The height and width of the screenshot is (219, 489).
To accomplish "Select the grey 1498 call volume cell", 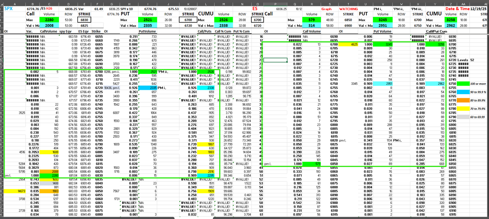I will tap(48, 183).
